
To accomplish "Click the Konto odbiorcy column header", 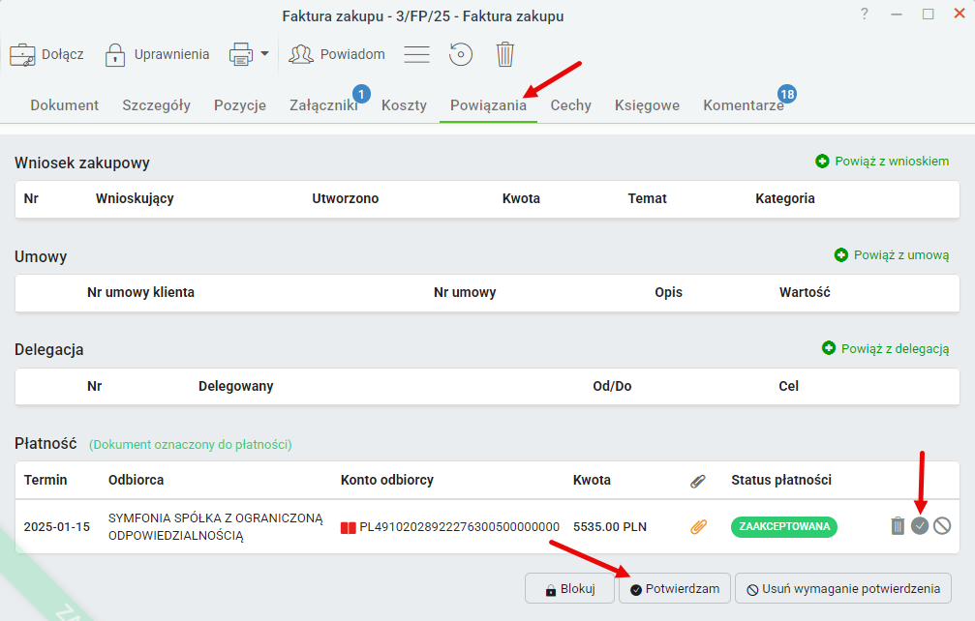I will pyautogui.click(x=386, y=480).
